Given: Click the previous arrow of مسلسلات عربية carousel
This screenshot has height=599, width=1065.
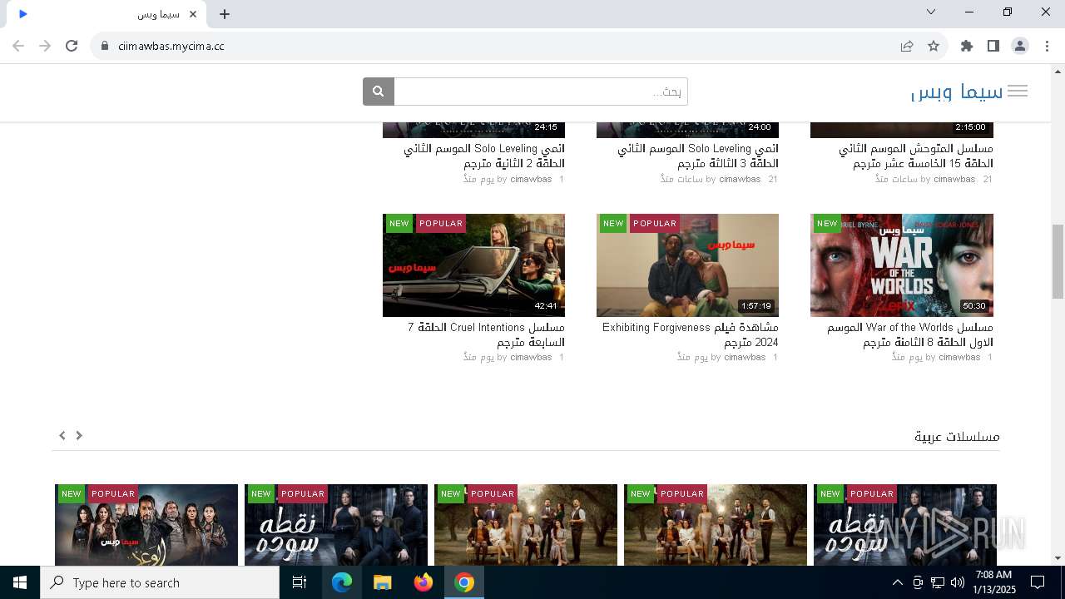Looking at the screenshot, I should tap(62, 435).
